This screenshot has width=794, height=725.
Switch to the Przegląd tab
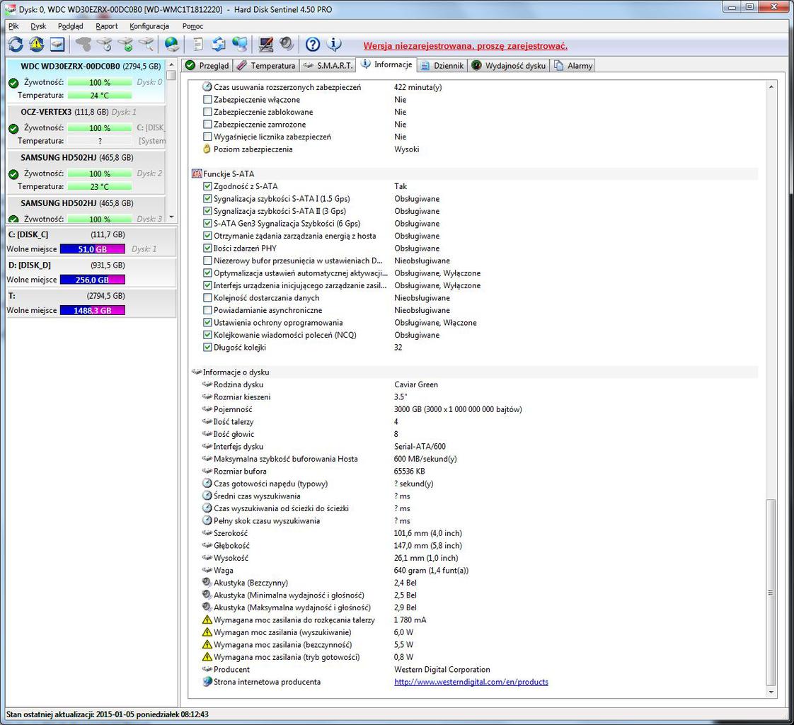(207, 66)
